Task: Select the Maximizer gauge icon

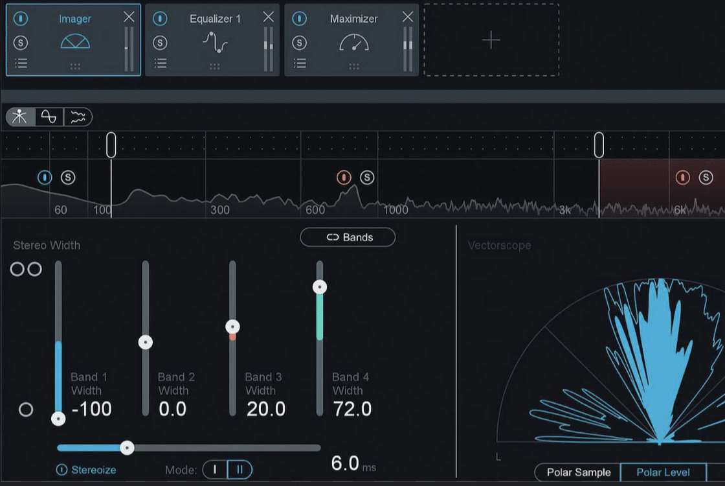Action: click(x=353, y=42)
